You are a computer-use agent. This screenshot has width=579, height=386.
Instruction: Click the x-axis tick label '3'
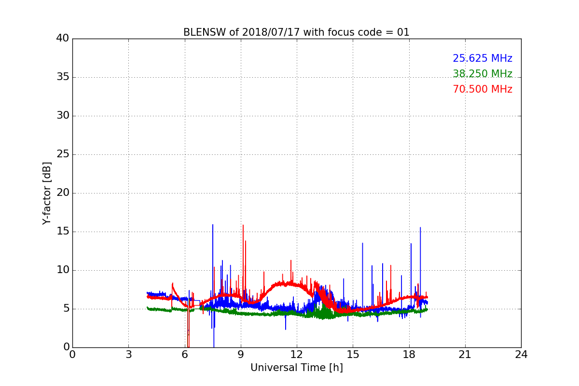pyautogui.click(x=128, y=354)
